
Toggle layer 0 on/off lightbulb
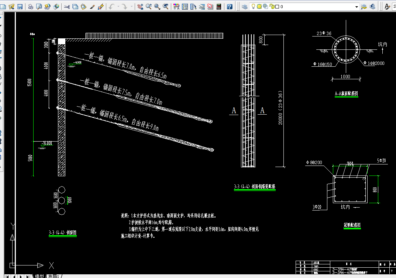(x=253, y=7)
